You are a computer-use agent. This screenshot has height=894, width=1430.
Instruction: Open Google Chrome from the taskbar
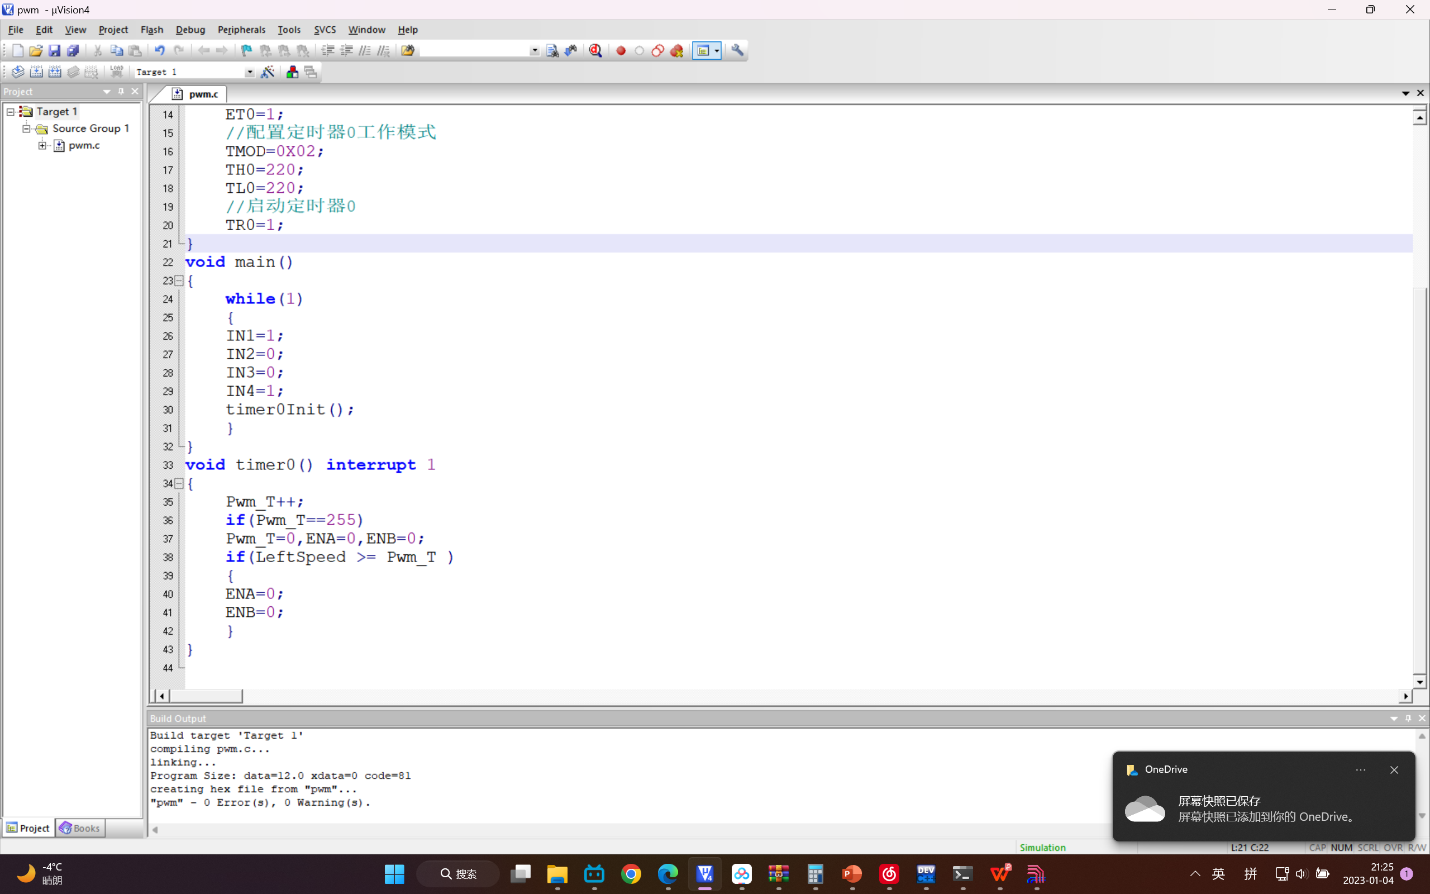tap(631, 874)
